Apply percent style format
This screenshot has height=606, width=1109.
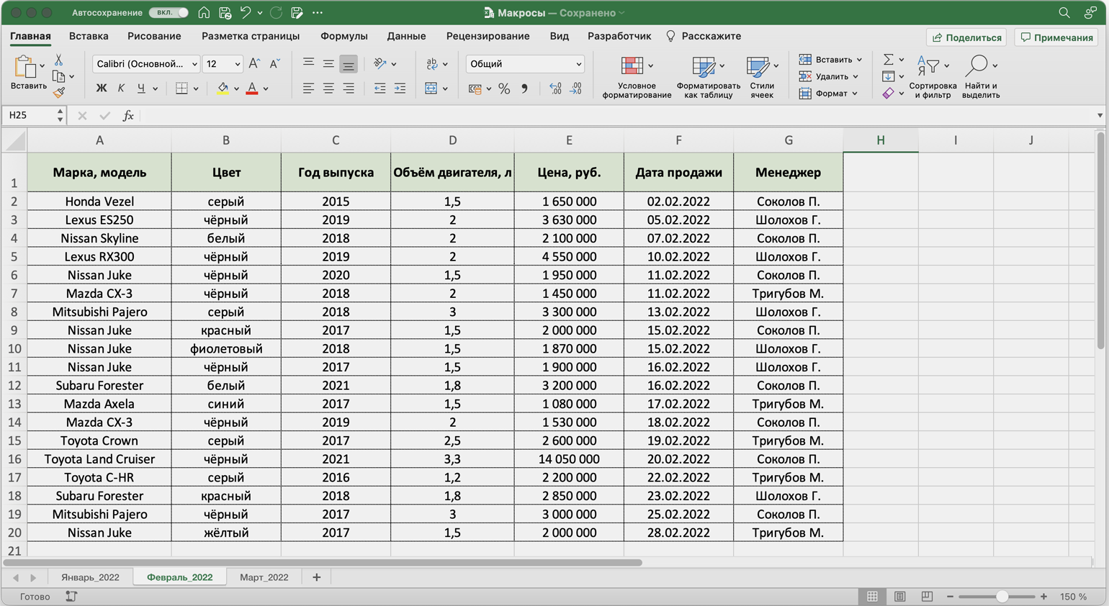[x=504, y=89]
